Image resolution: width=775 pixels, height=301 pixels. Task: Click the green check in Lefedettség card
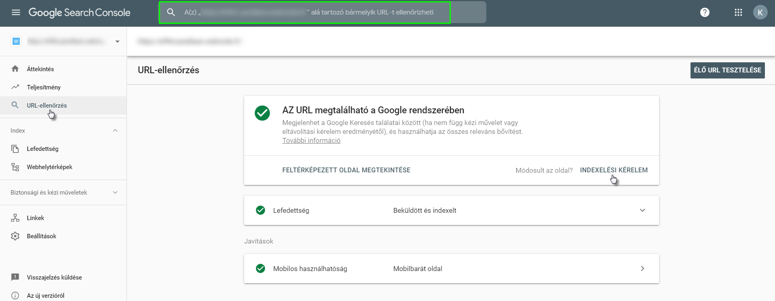[x=261, y=210]
